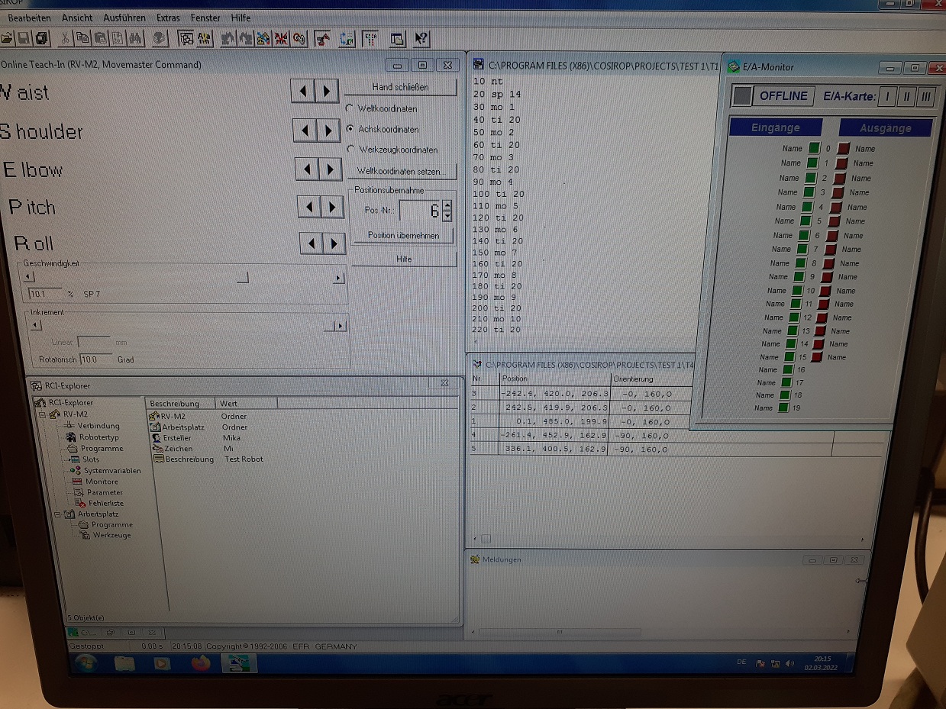This screenshot has height=709, width=946.
Task: Toggle green input indicator 2 in E/A-Monitor
Action: tap(811, 178)
